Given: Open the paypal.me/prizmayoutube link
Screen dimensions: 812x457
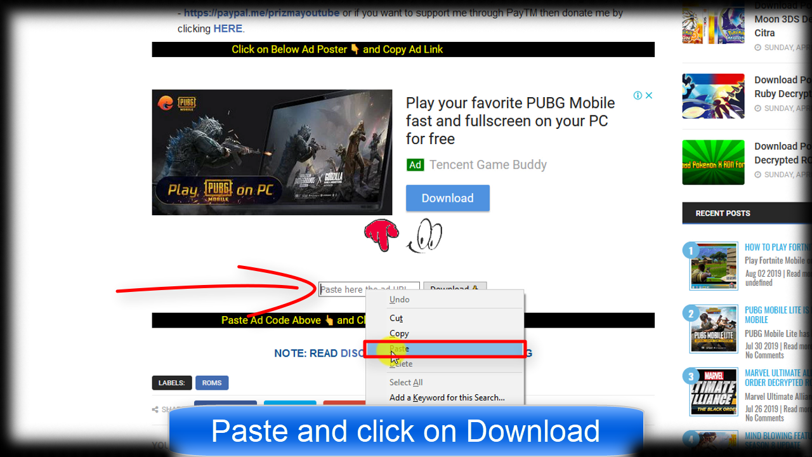Looking at the screenshot, I should point(262,13).
